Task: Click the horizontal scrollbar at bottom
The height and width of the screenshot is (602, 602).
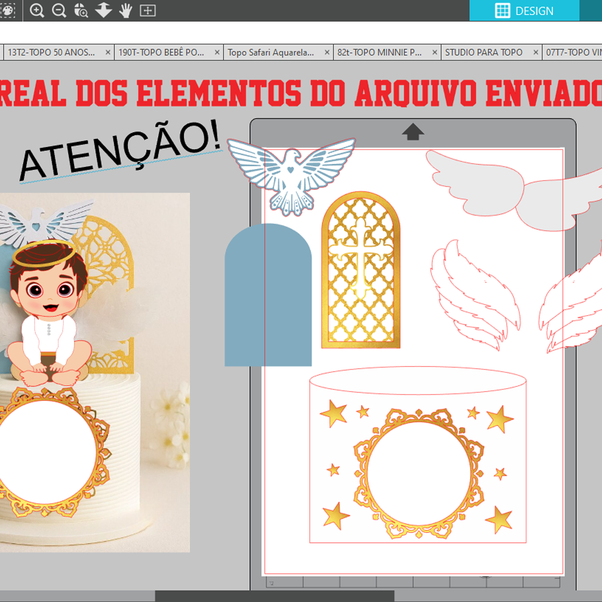Action: point(275,596)
